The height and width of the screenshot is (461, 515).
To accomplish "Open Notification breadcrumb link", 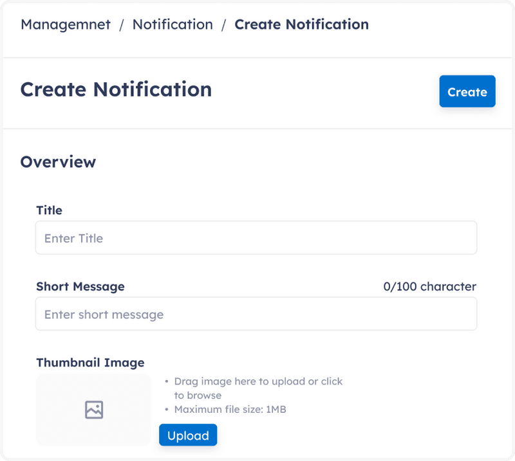I will [173, 25].
